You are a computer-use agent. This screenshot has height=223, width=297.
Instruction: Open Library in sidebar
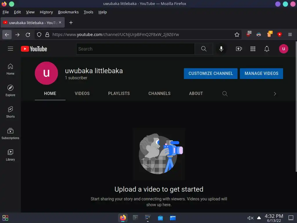(x=10, y=155)
